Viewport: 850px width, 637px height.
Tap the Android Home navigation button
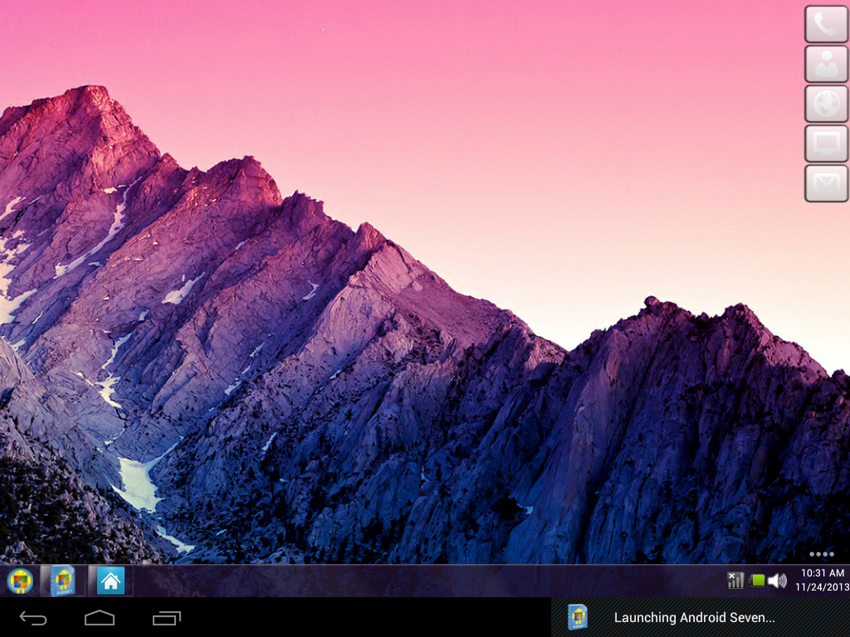100,618
